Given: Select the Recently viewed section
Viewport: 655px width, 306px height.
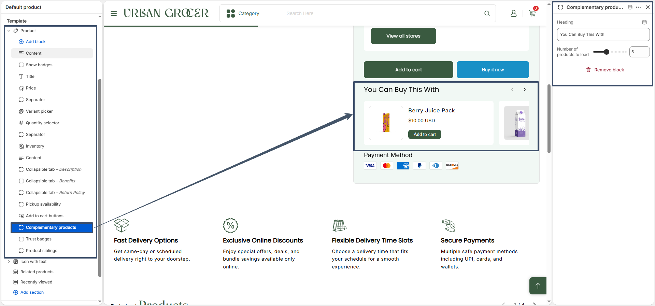Looking at the screenshot, I should [36, 282].
